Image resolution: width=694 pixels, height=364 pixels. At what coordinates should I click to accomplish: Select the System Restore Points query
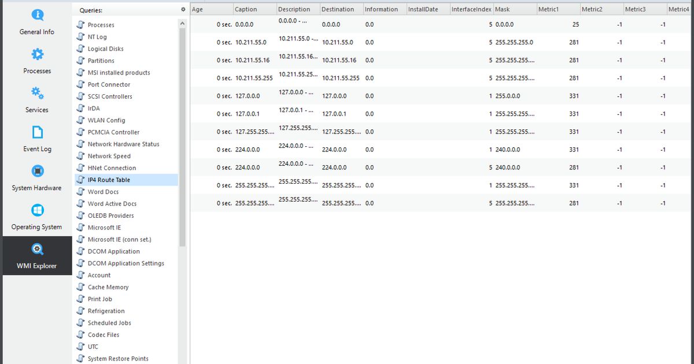117,358
